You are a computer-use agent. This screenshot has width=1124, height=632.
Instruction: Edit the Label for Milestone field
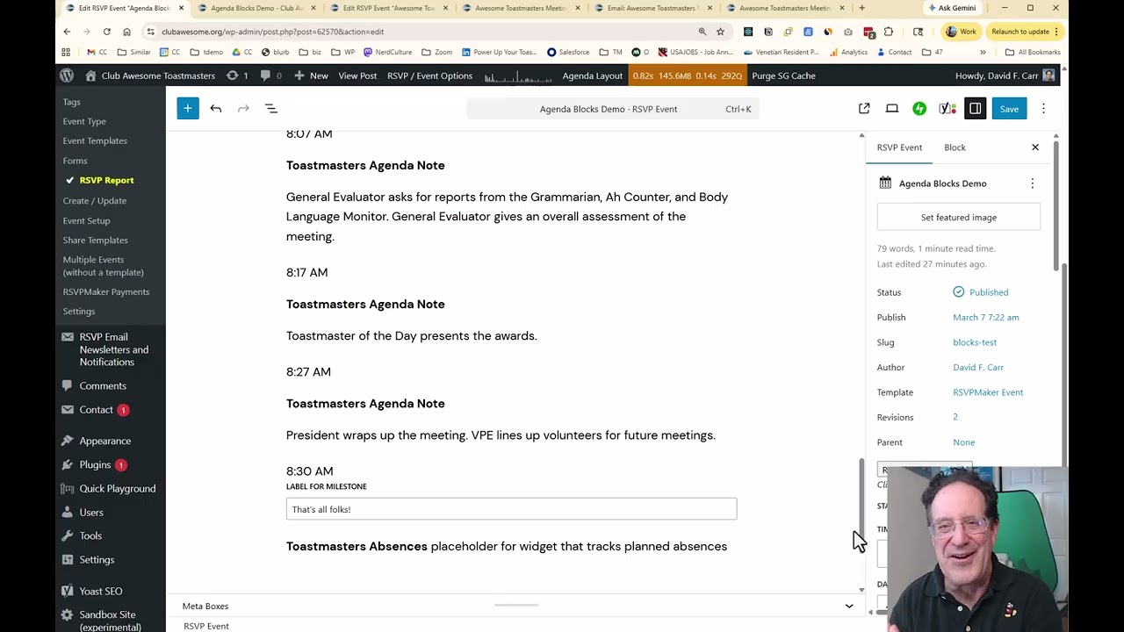(x=511, y=509)
